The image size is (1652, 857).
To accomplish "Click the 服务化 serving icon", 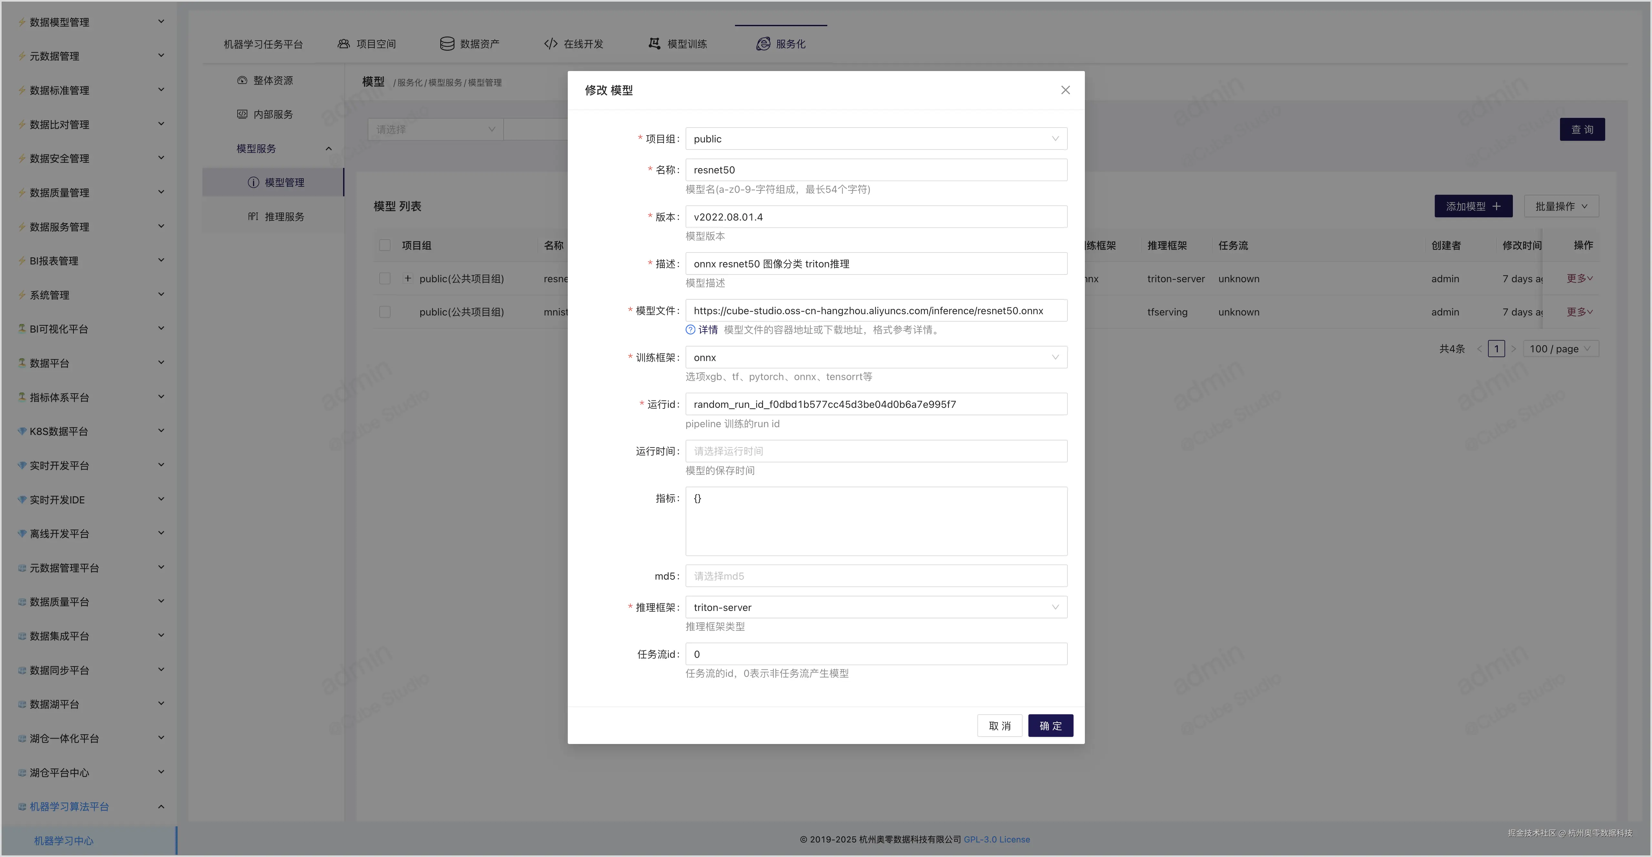I will click(763, 43).
